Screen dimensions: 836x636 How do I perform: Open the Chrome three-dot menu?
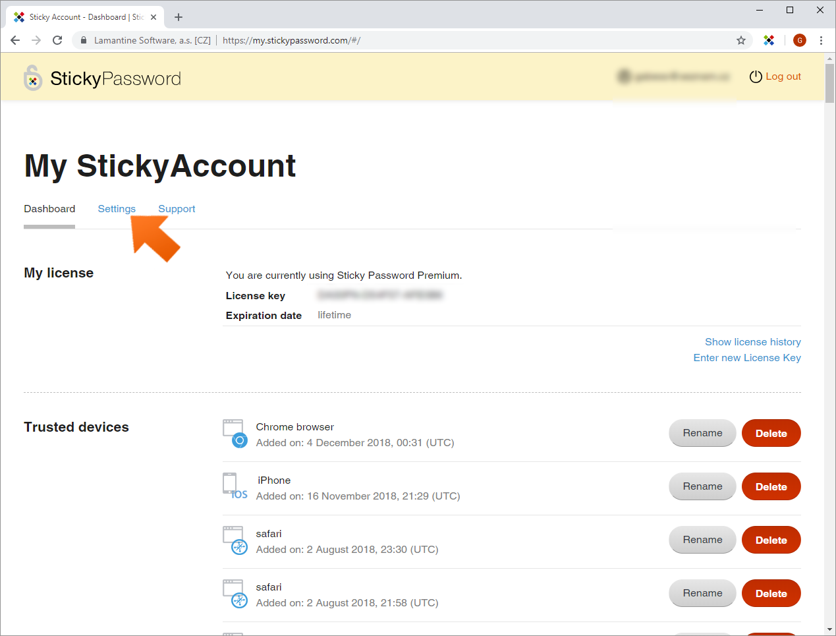[821, 40]
